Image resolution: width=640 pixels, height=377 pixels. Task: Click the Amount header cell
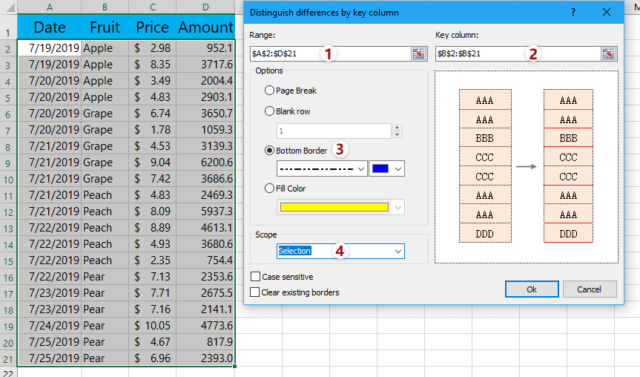pyautogui.click(x=205, y=27)
